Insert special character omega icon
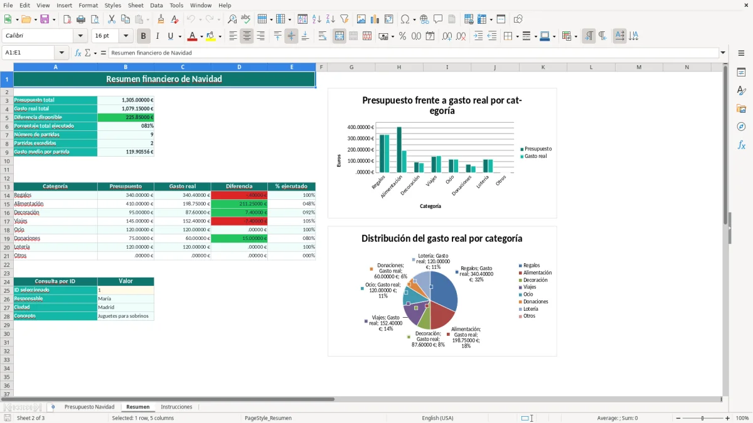The height and width of the screenshot is (423, 753). pyautogui.click(x=405, y=19)
